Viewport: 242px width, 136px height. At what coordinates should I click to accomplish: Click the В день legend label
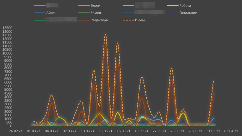140,20
